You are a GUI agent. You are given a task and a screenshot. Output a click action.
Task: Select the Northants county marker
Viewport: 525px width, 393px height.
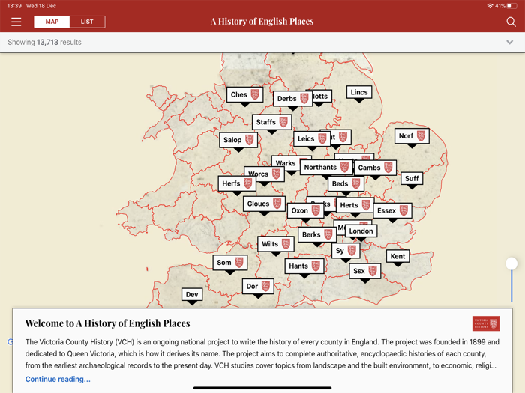pyautogui.click(x=326, y=167)
